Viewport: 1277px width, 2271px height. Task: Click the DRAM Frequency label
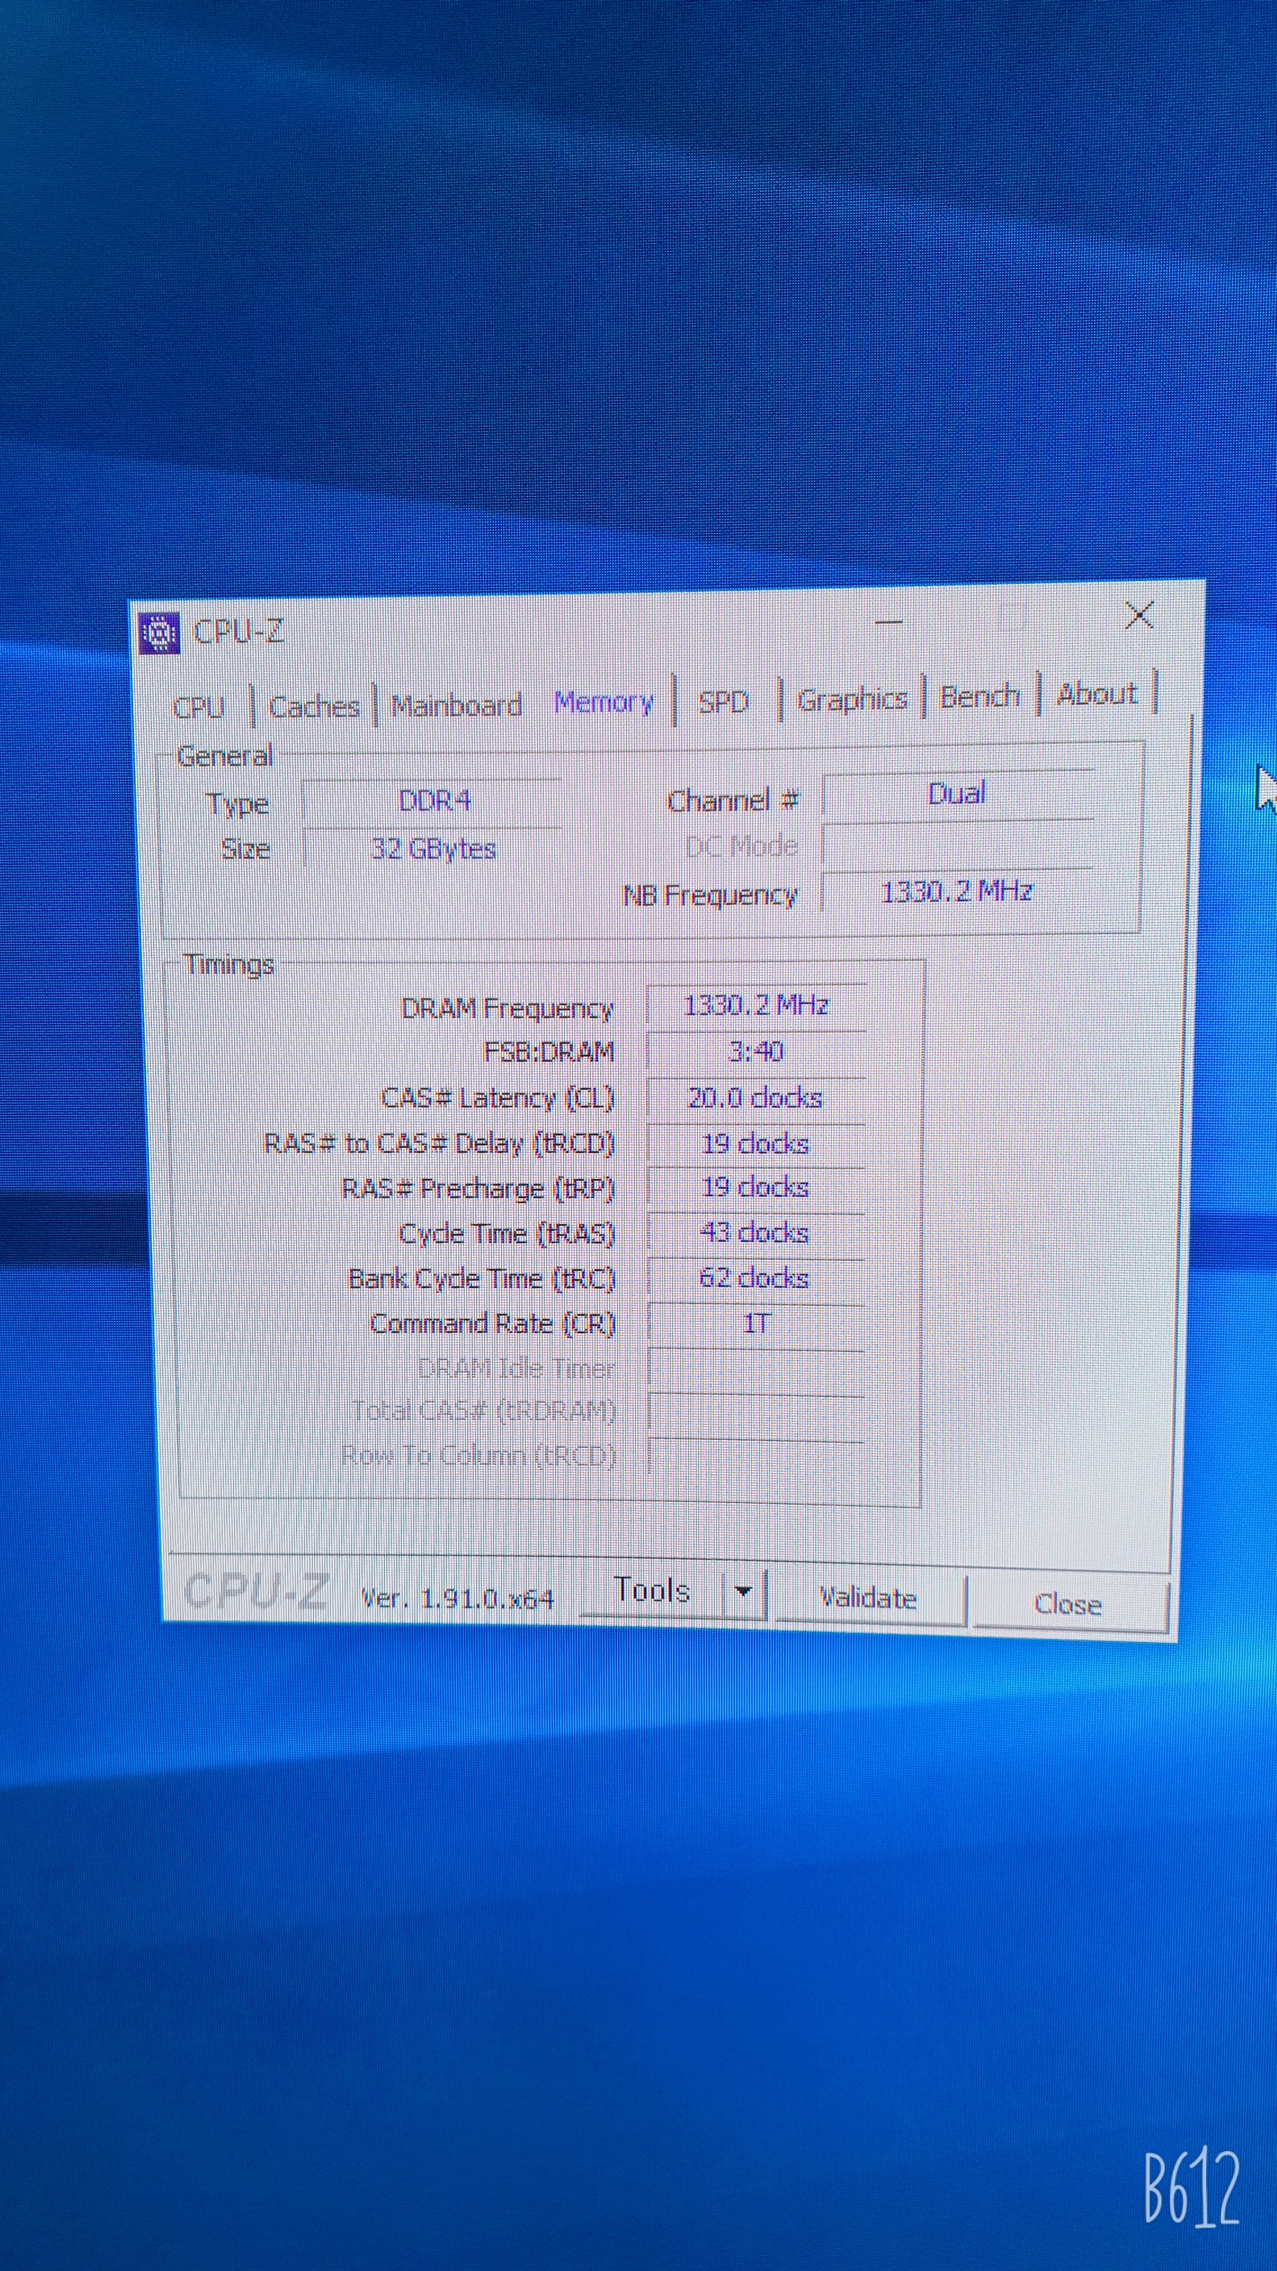[507, 1009]
